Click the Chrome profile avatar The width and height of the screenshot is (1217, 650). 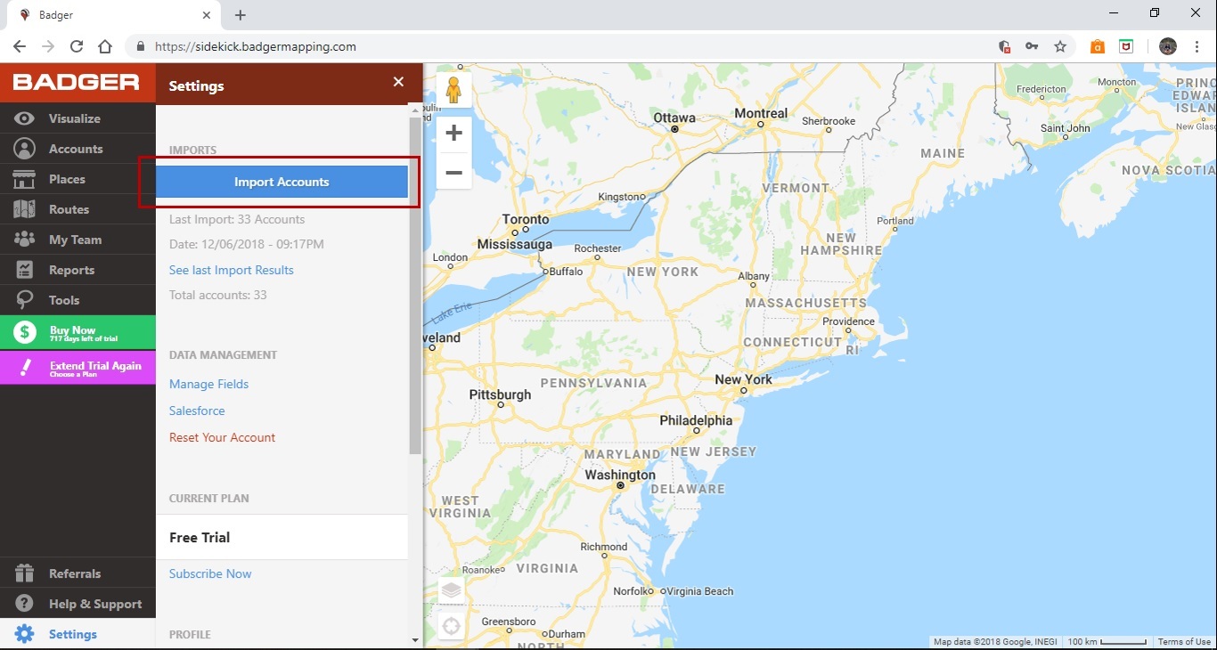point(1168,46)
